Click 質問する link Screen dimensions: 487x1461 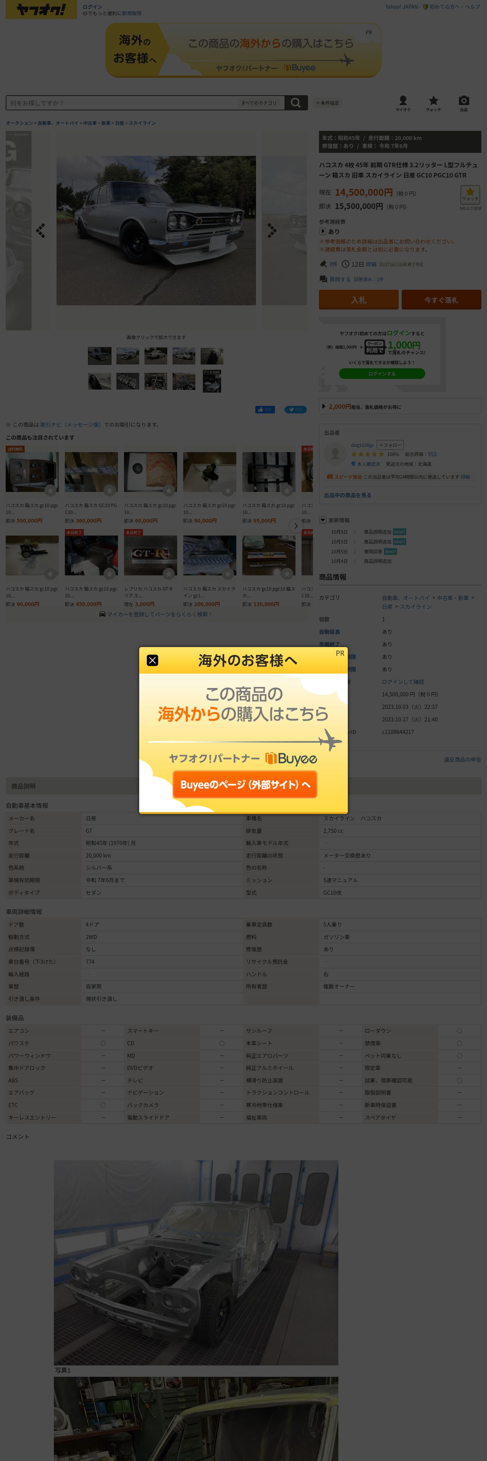coord(339,279)
